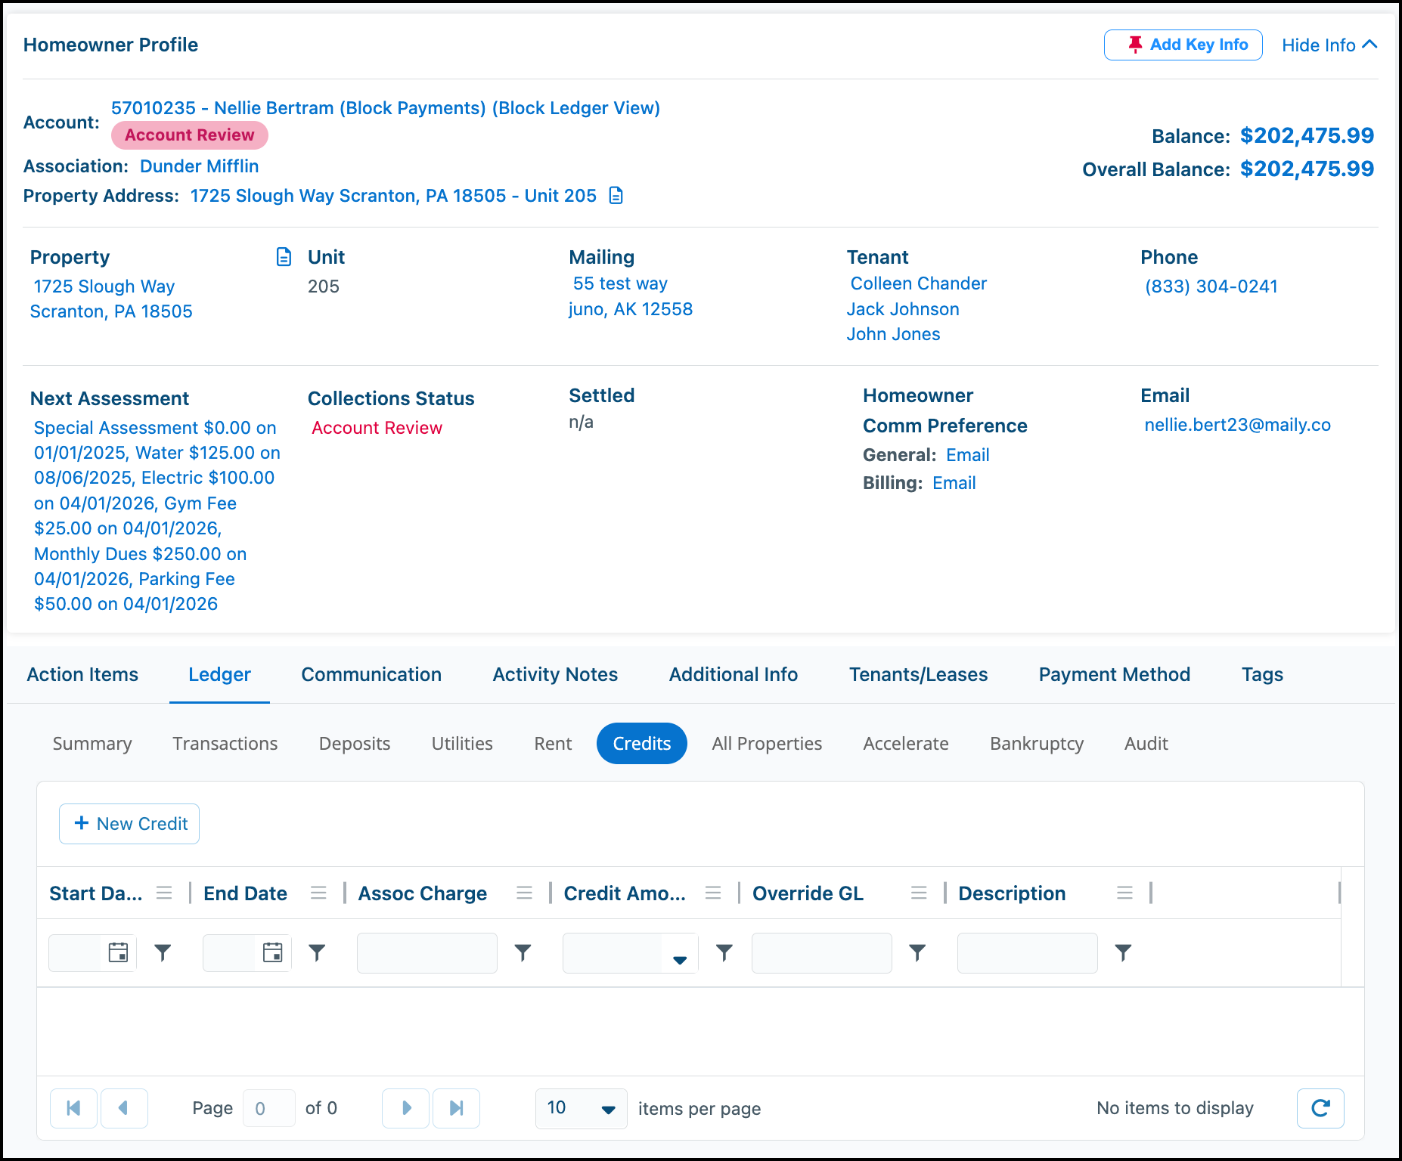
Task: Open the Start Date calendar picker
Action: 118,952
